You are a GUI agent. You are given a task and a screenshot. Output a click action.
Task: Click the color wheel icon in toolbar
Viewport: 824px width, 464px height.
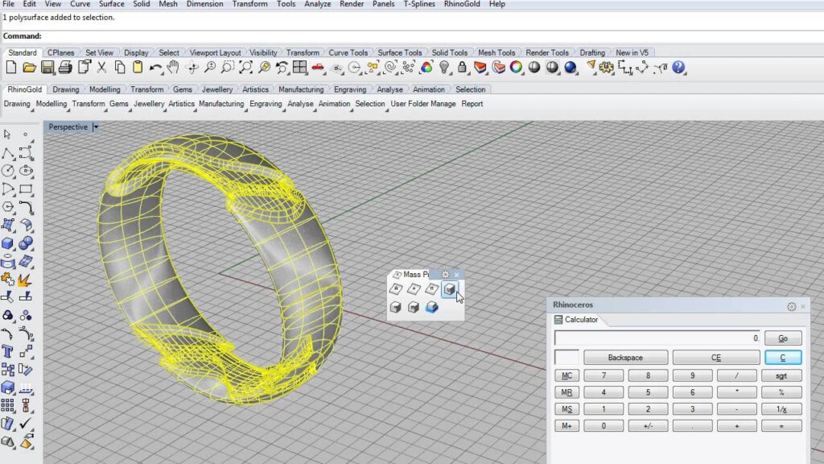click(516, 68)
